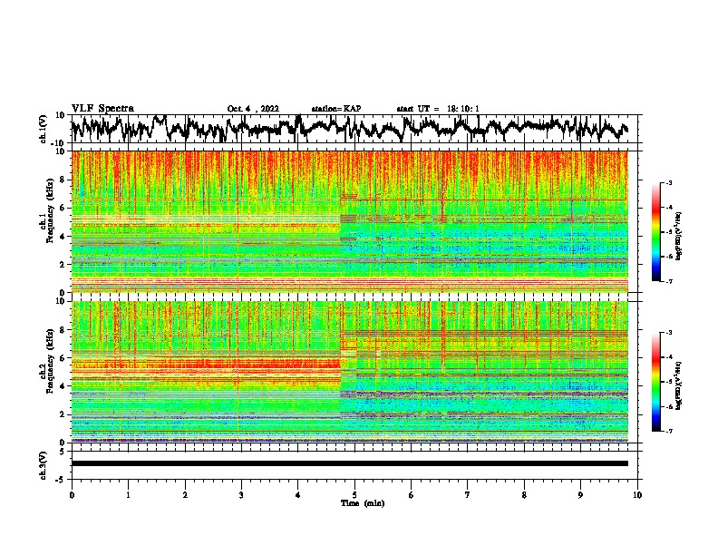Image resolution: width=718 pixels, height=555 pixels.
Task: Click the ch.1 waveform trace panel
Action: coord(354,129)
